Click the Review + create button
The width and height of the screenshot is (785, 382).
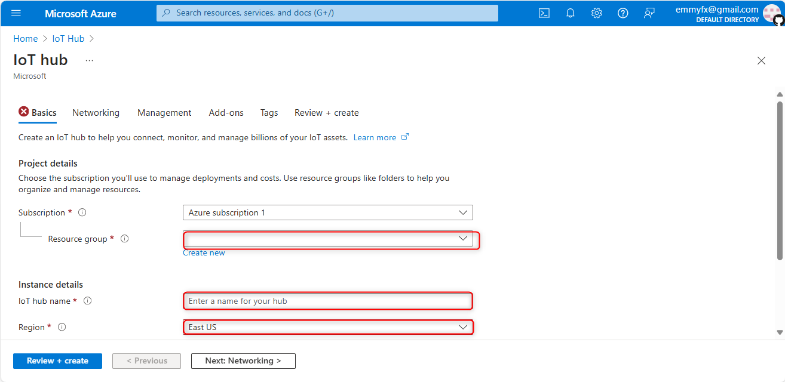(57, 361)
